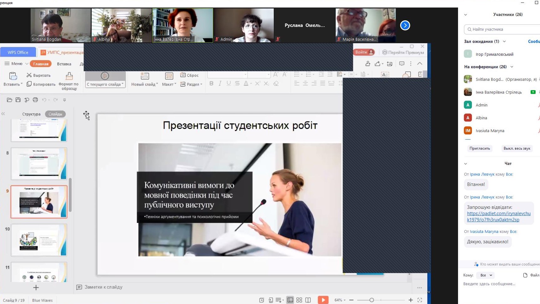Open the Меню hamburger menu
This screenshot has height=304, width=540.
[13, 64]
